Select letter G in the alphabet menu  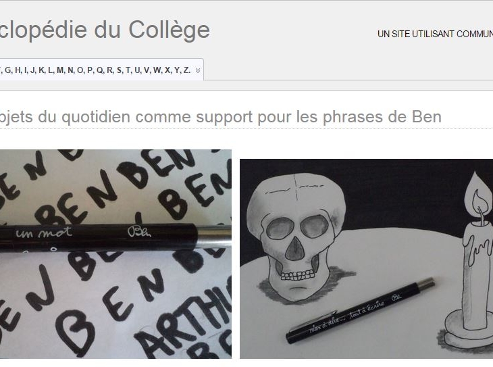pos(8,70)
